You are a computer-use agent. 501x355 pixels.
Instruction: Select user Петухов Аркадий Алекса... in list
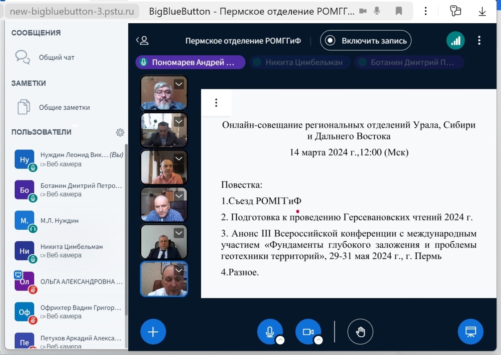click(x=69, y=342)
